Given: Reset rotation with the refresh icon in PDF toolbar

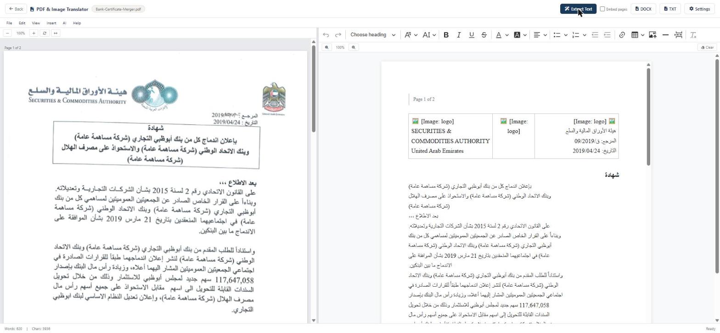Looking at the screenshot, I should (45, 33).
